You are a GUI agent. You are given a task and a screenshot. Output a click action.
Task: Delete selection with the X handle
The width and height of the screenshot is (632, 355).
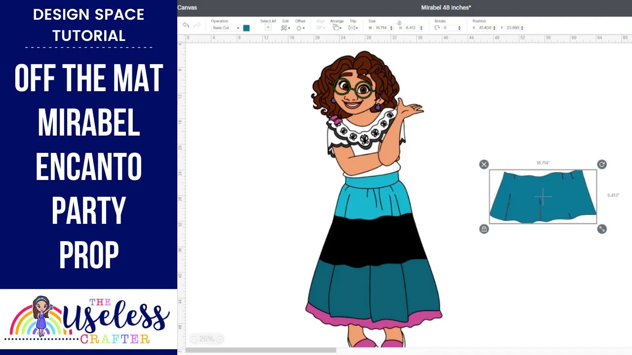tap(484, 164)
